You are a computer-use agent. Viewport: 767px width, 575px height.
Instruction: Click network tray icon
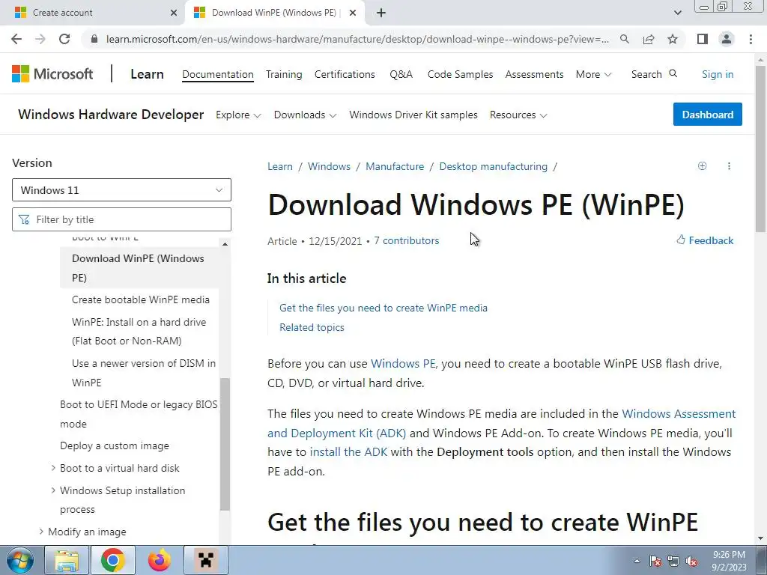pyautogui.click(x=673, y=562)
